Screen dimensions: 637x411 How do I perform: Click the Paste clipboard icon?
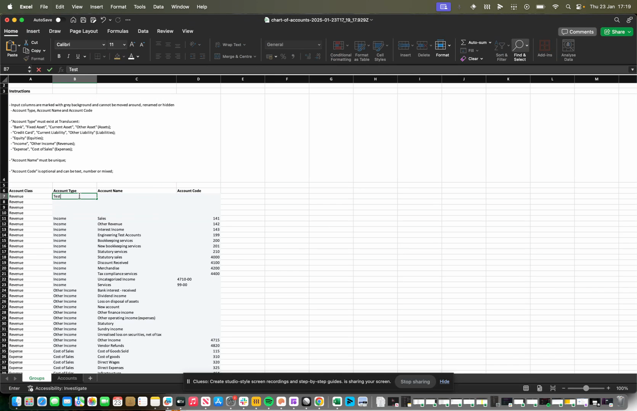(x=11, y=46)
